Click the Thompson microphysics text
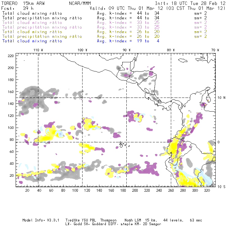 click(x=108, y=220)
